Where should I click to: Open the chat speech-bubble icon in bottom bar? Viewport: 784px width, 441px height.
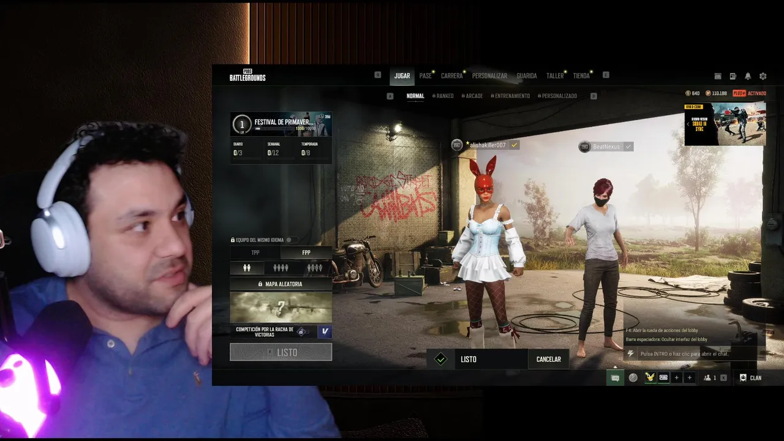615,378
